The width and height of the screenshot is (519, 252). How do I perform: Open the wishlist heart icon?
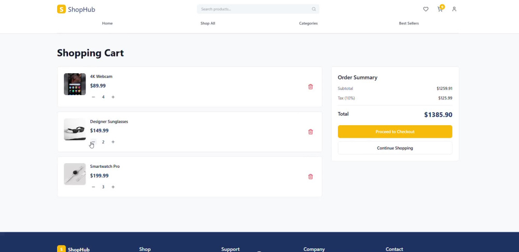click(426, 9)
